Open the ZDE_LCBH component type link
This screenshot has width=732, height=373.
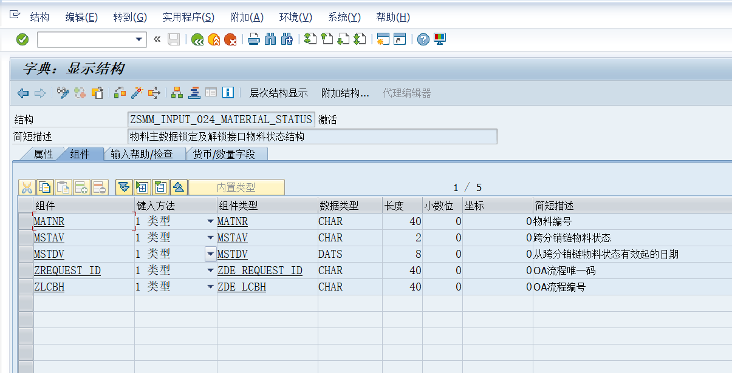(242, 287)
